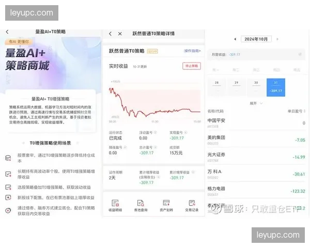Select calendar day 29
310x248 pixels.
click(237, 87)
